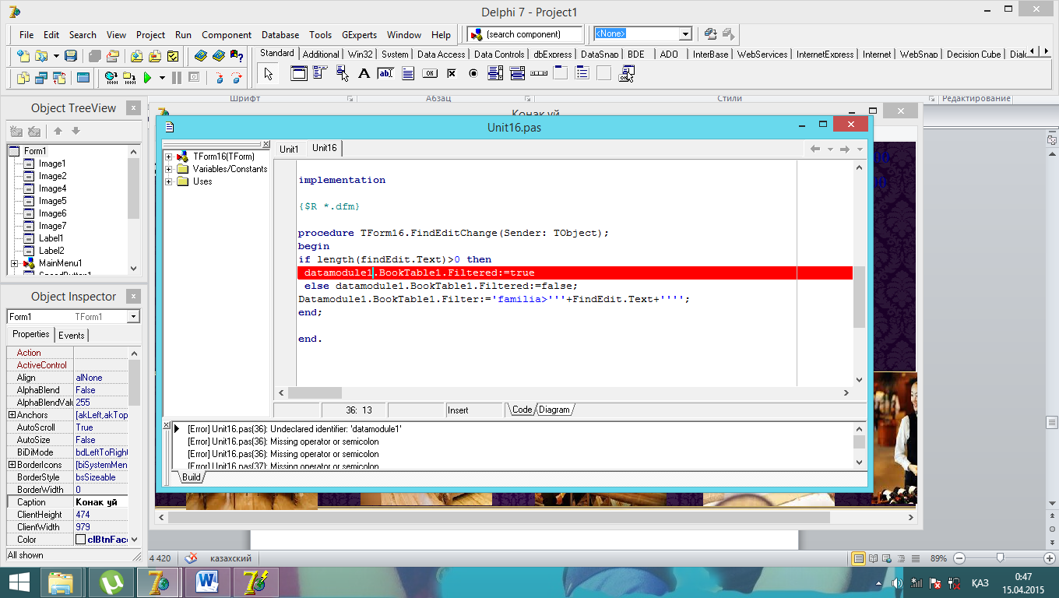Screen dimensions: 1059x598
Task: Click the Undeclared identifier error message
Action: 295,429
